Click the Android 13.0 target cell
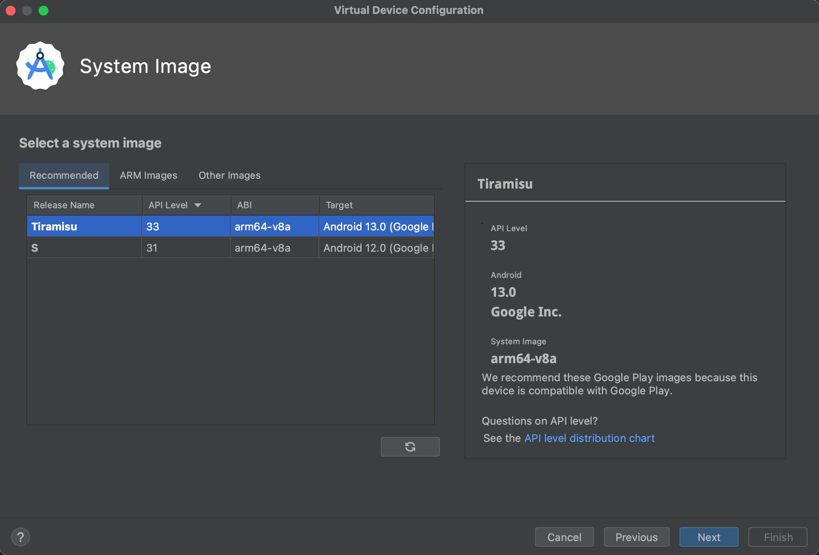 click(376, 226)
